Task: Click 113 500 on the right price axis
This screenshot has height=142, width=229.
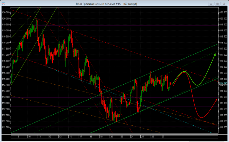Action: pos(223,97)
